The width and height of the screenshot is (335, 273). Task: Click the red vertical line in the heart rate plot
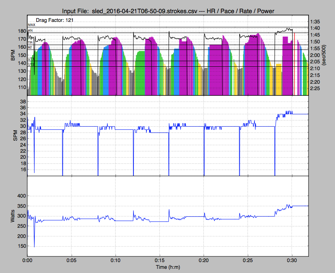pos(294,64)
